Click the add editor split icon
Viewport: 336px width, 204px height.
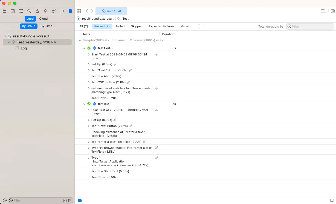(x=333, y=11)
